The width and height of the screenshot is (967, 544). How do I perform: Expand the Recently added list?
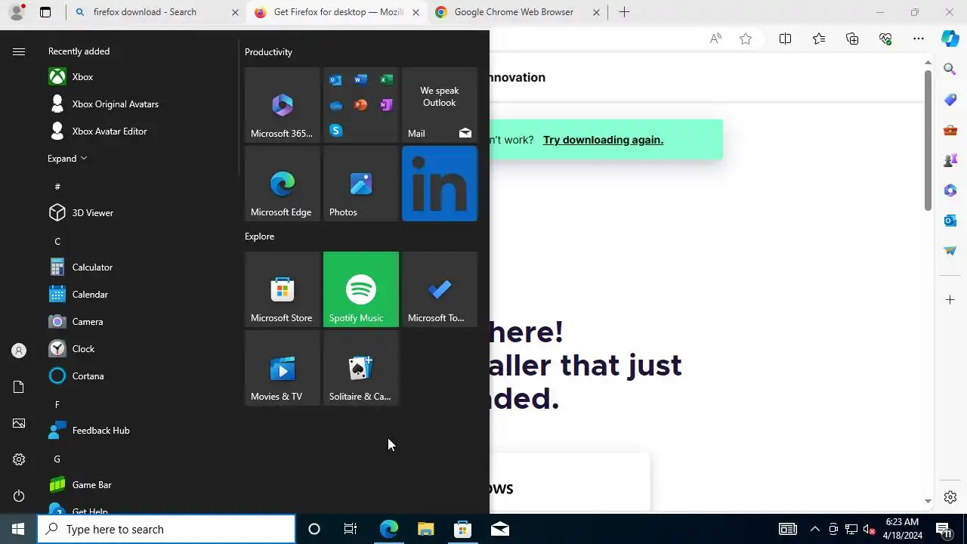[67, 159]
